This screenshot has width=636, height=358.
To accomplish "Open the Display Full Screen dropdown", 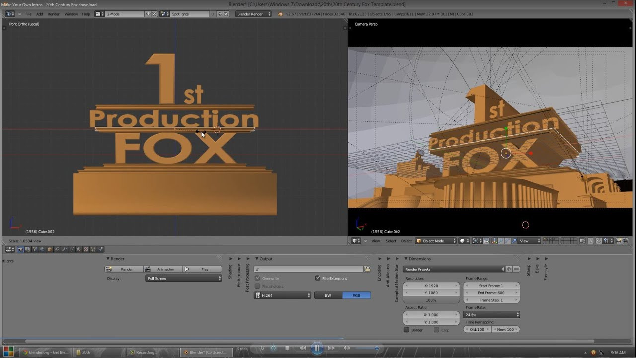I will 184,278.
